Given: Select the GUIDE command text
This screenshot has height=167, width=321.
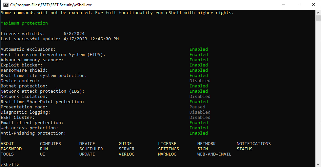Looking at the screenshot, I should tap(125, 144).
